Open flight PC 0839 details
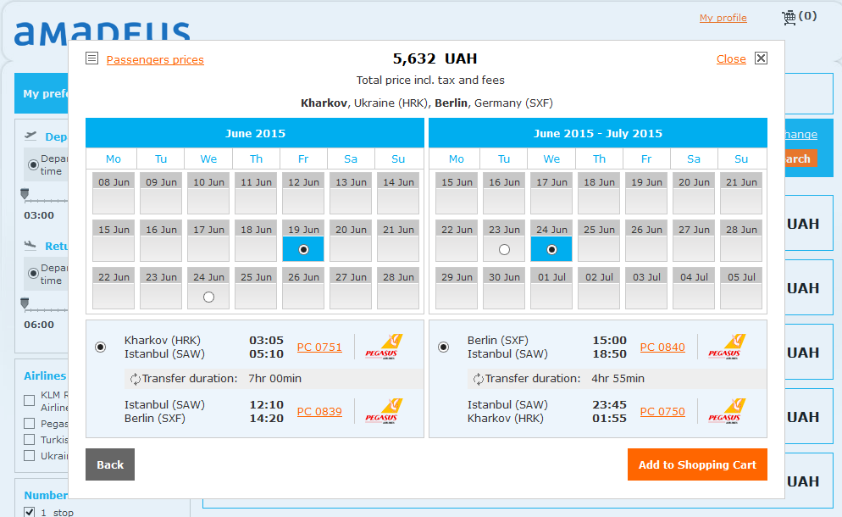Screen dimensions: 842x517 (319, 412)
